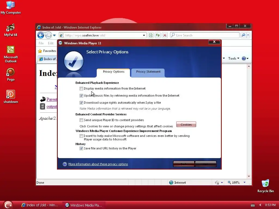Click the Next button in the wizard

[x=206, y=164]
